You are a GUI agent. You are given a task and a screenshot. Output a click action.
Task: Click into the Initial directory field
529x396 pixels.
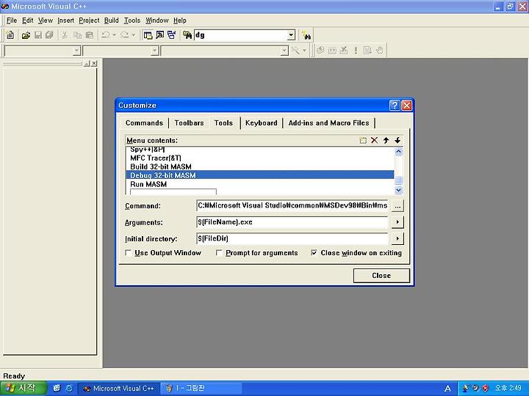292,238
